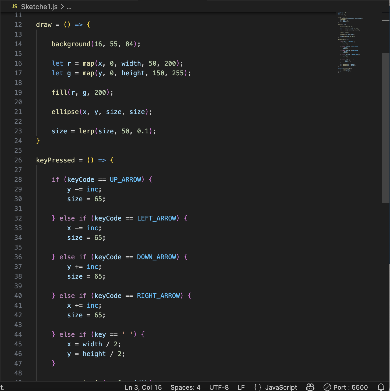Click the lerp function call
The height and width of the screenshot is (391, 390).
pos(87,131)
